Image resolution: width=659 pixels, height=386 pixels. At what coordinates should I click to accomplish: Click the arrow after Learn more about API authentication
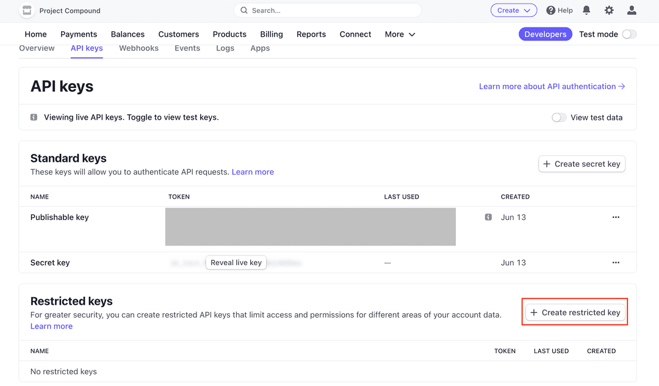tap(622, 86)
